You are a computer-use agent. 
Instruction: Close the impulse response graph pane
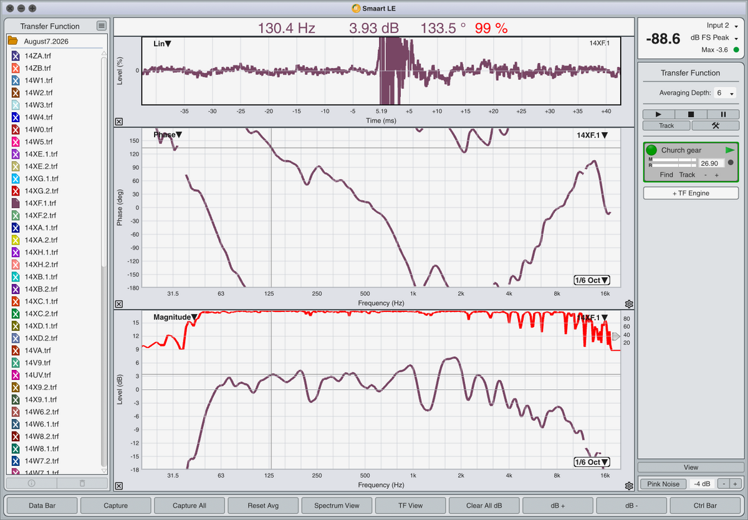click(x=119, y=122)
